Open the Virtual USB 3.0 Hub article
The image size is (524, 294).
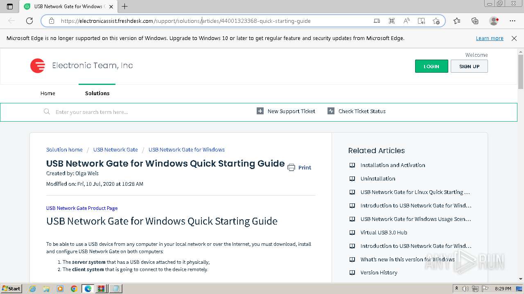coord(384,232)
